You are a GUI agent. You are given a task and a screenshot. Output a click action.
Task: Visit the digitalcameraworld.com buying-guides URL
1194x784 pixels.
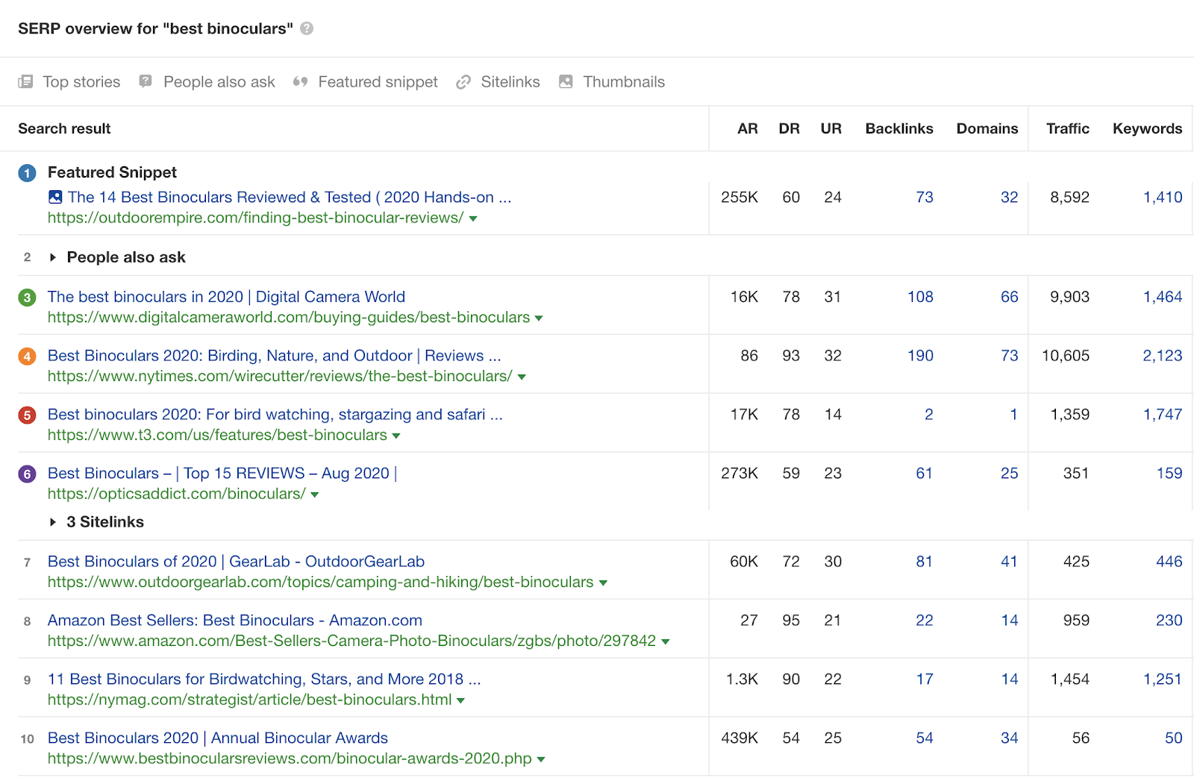[289, 318]
